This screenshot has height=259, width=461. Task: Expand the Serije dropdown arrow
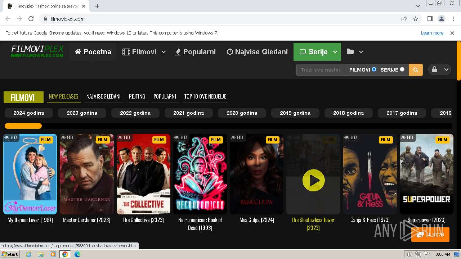click(x=335, y=52)
